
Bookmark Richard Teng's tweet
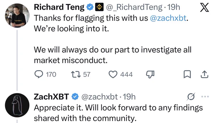coord(187,74)
